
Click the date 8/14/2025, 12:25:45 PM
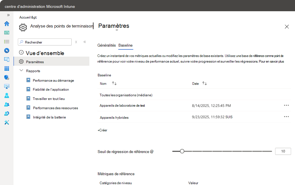pos(211,106)
